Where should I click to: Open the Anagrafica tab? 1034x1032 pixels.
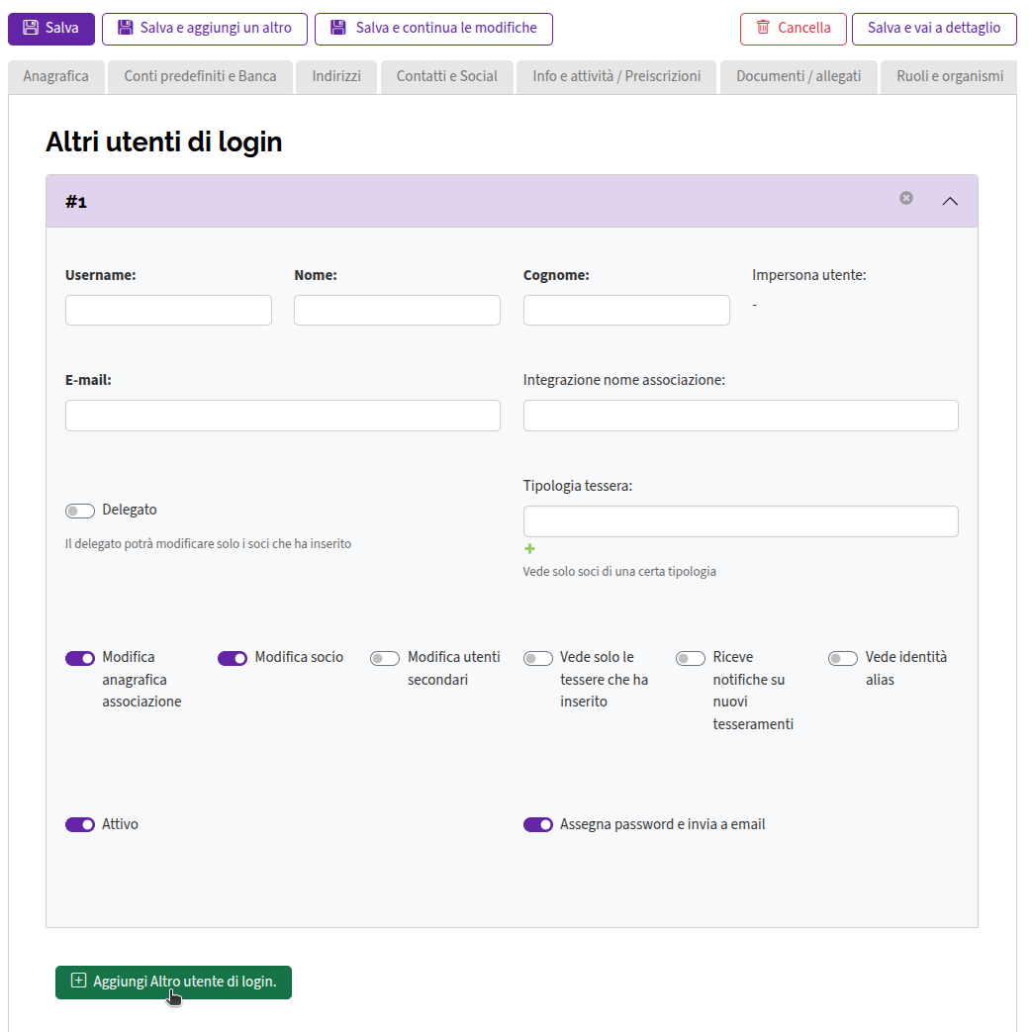(x=56, y=77)
